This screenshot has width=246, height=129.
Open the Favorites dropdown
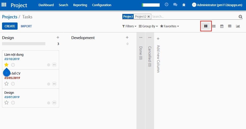click(169, 26)
